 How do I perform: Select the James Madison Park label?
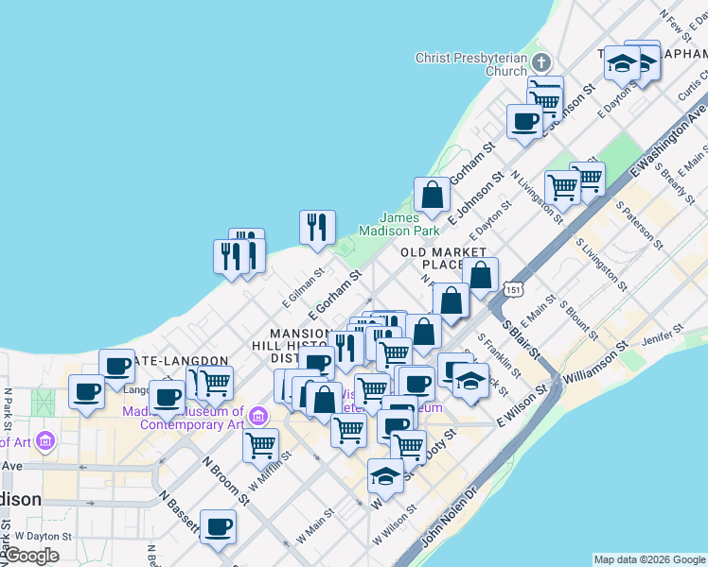tap(399, 225)
